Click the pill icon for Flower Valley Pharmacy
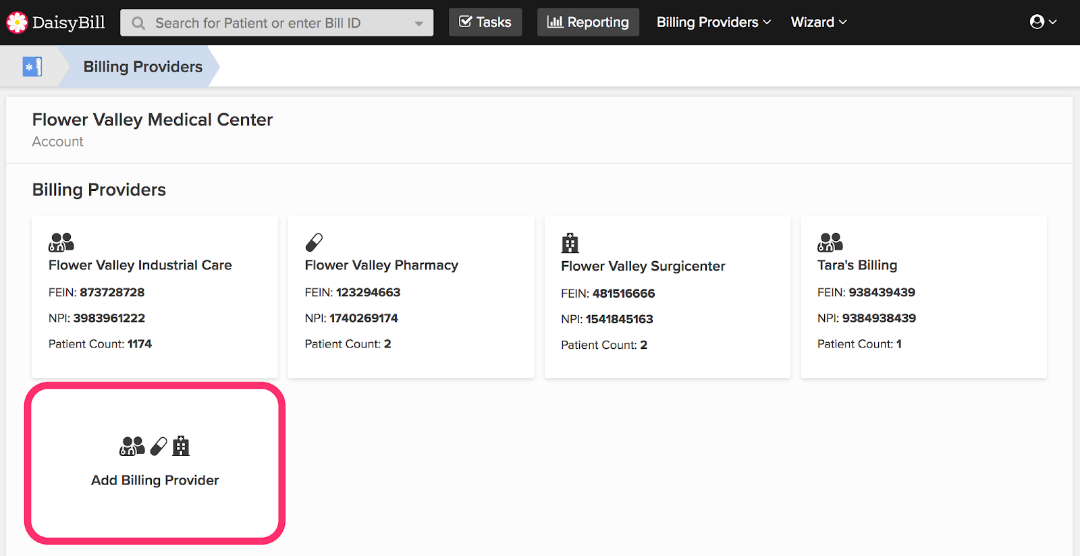 (x=314, y=242)
